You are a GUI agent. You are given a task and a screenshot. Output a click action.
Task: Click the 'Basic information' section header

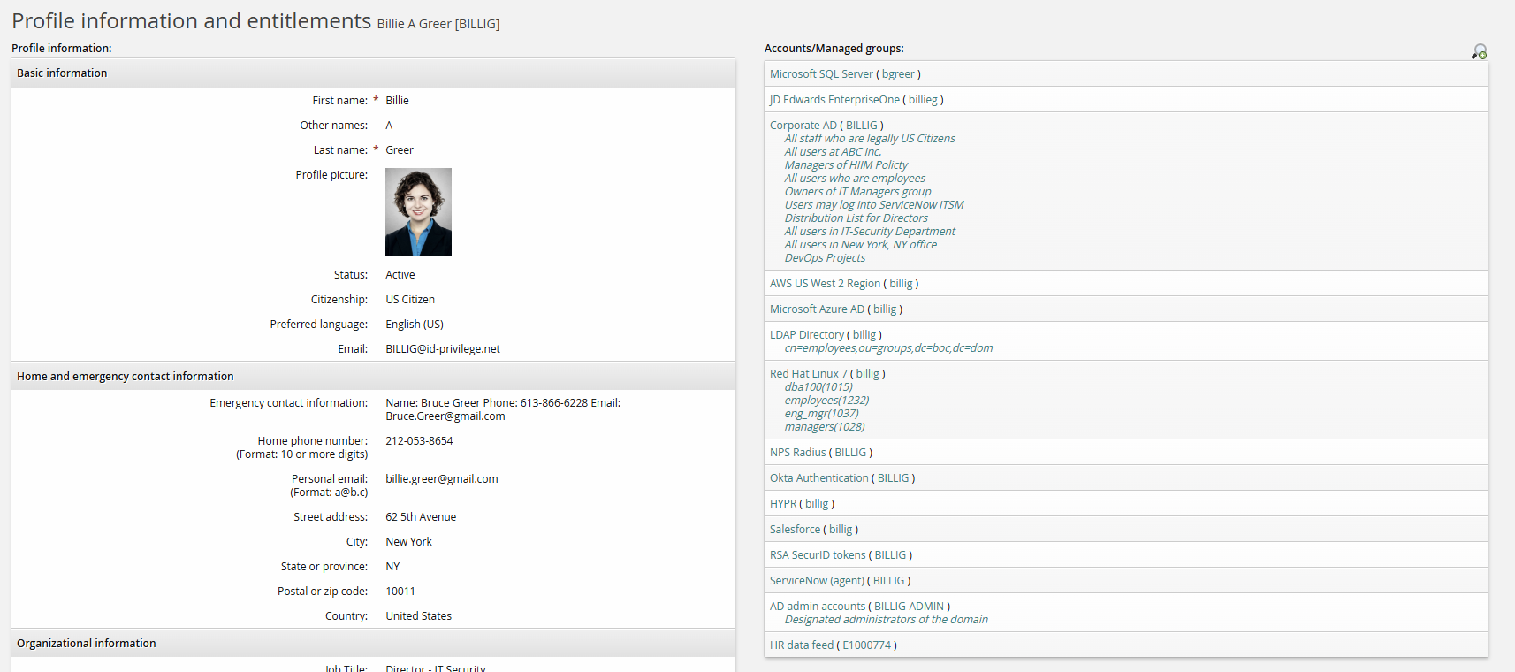pyautogui.click(x=373, y=73)
